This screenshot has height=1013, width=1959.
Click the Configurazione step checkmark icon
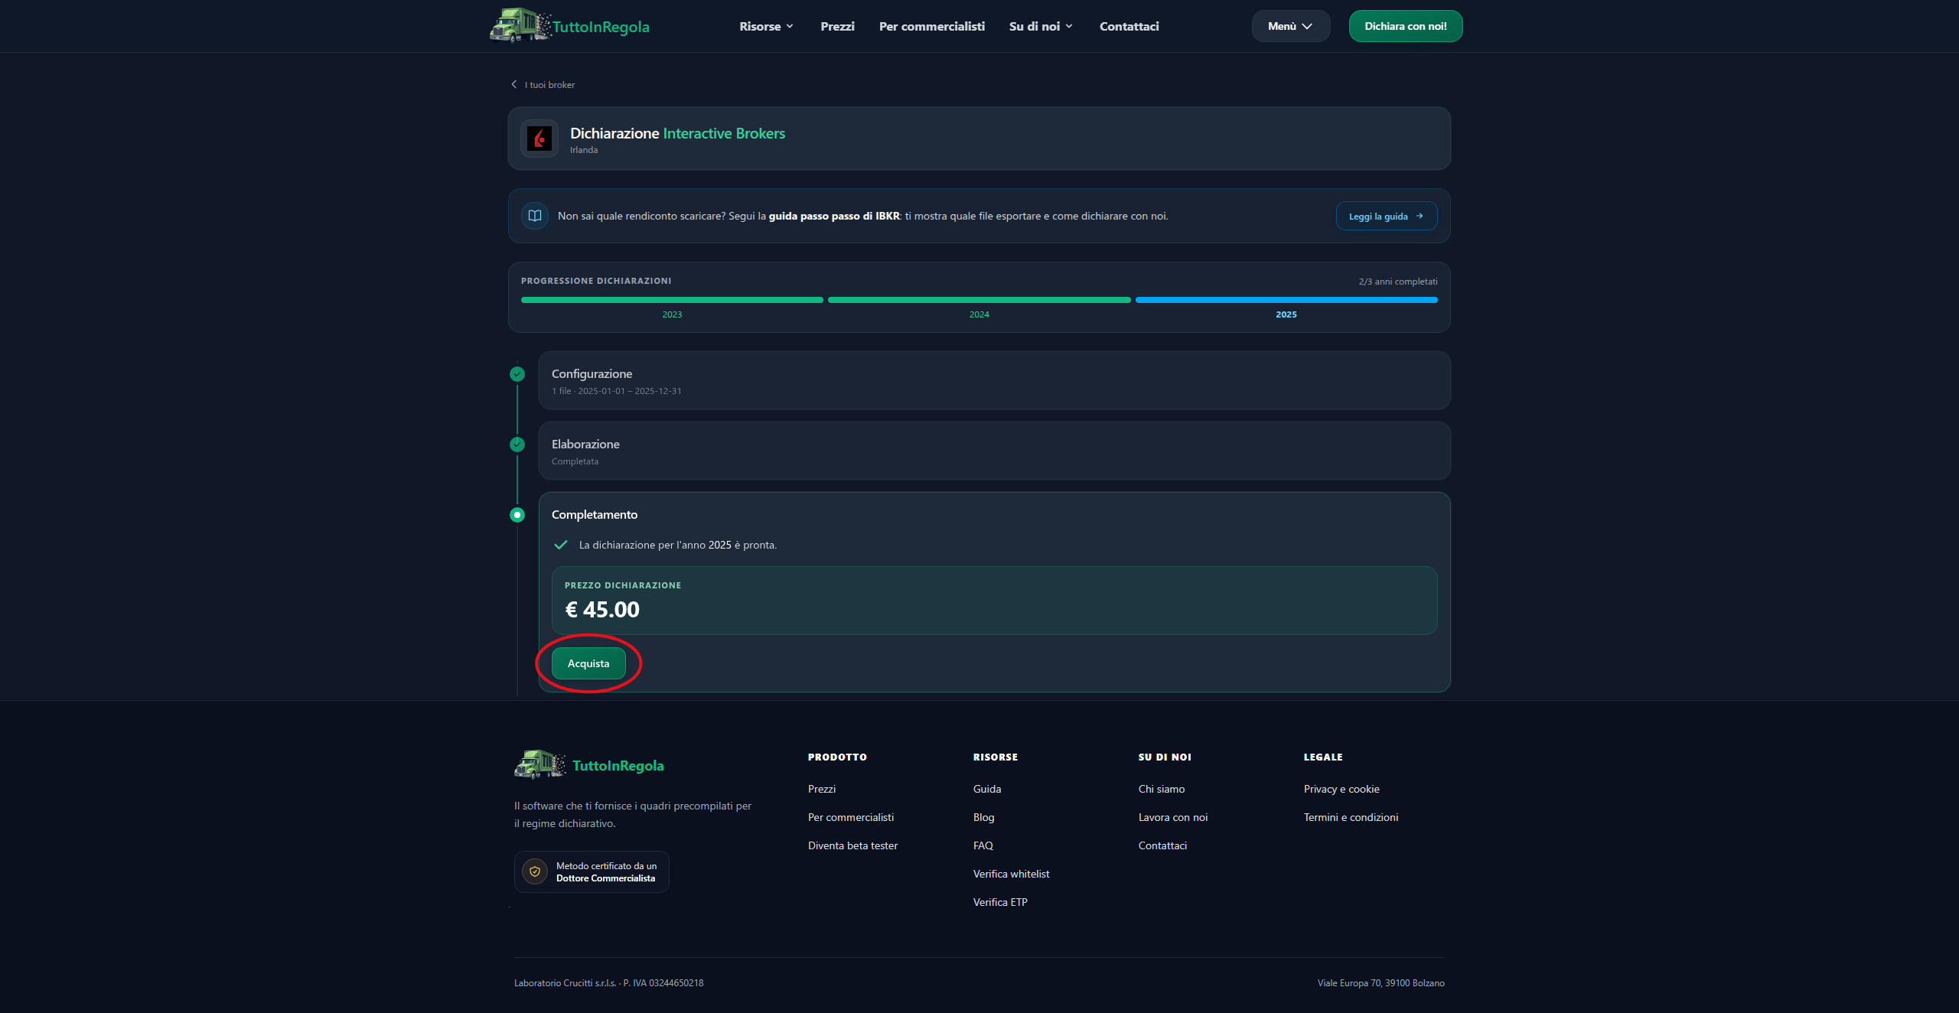[517, 374]
